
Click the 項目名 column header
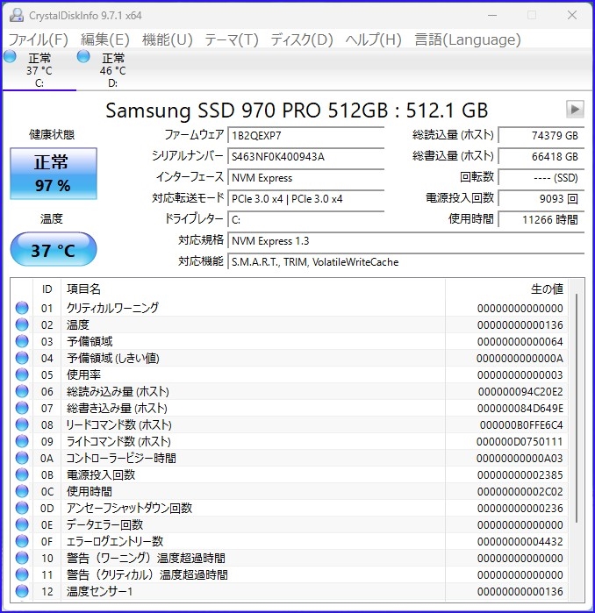[253, 289]
